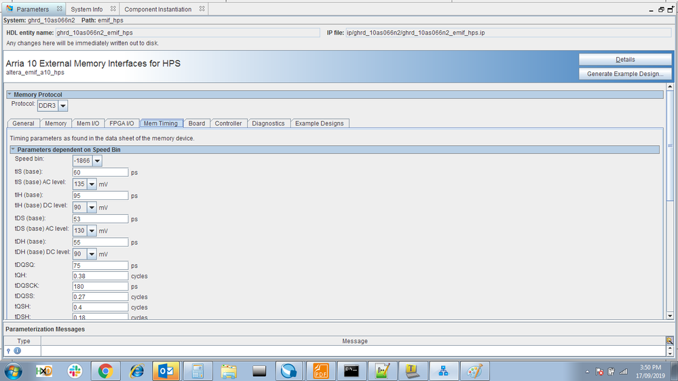
Task: Open the orange PDF application in taskbar
Action: (320, 371)
